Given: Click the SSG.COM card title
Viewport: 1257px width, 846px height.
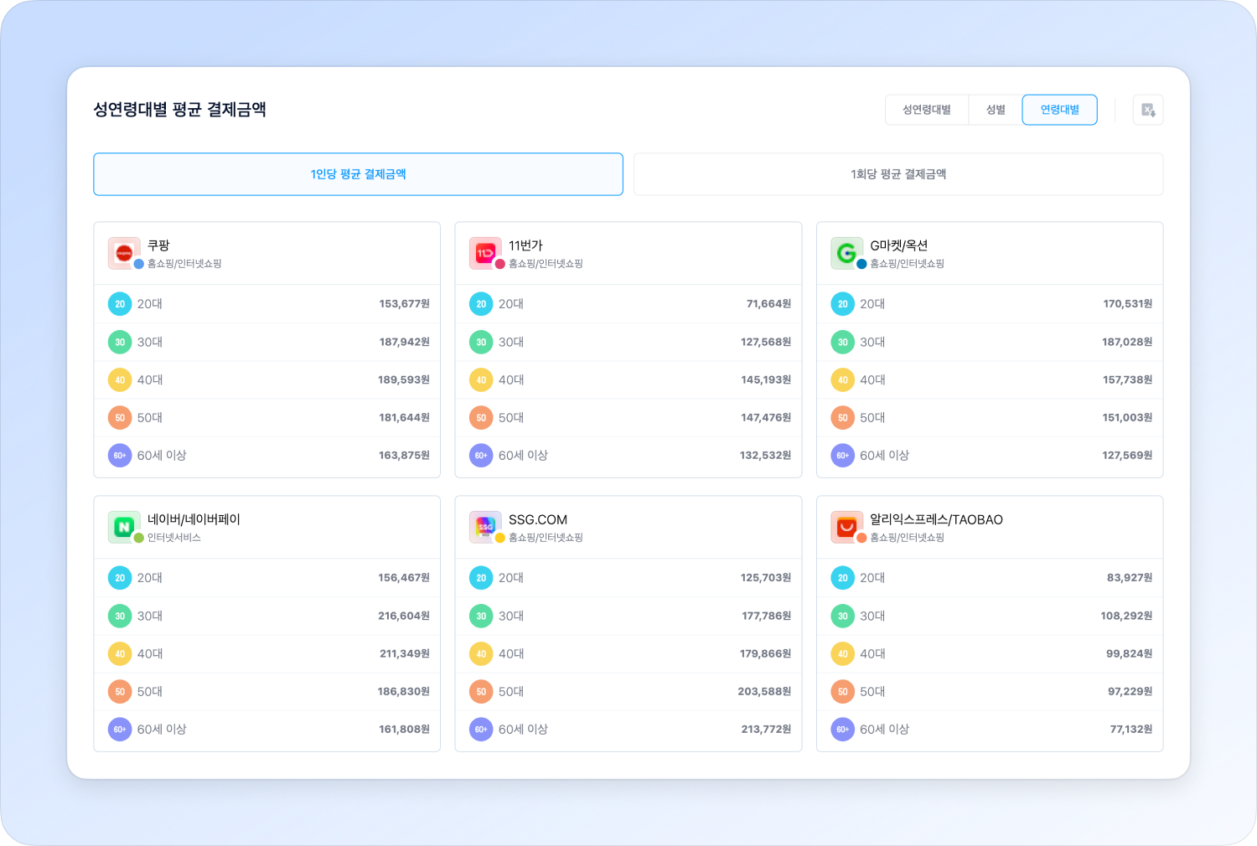Looking at the screenshot, I should 538,519.
